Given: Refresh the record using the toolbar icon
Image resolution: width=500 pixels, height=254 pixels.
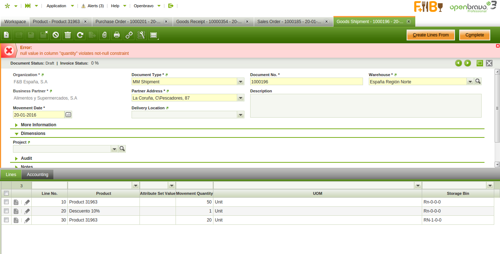Looking at the screenshot, I should click(80, 35).
